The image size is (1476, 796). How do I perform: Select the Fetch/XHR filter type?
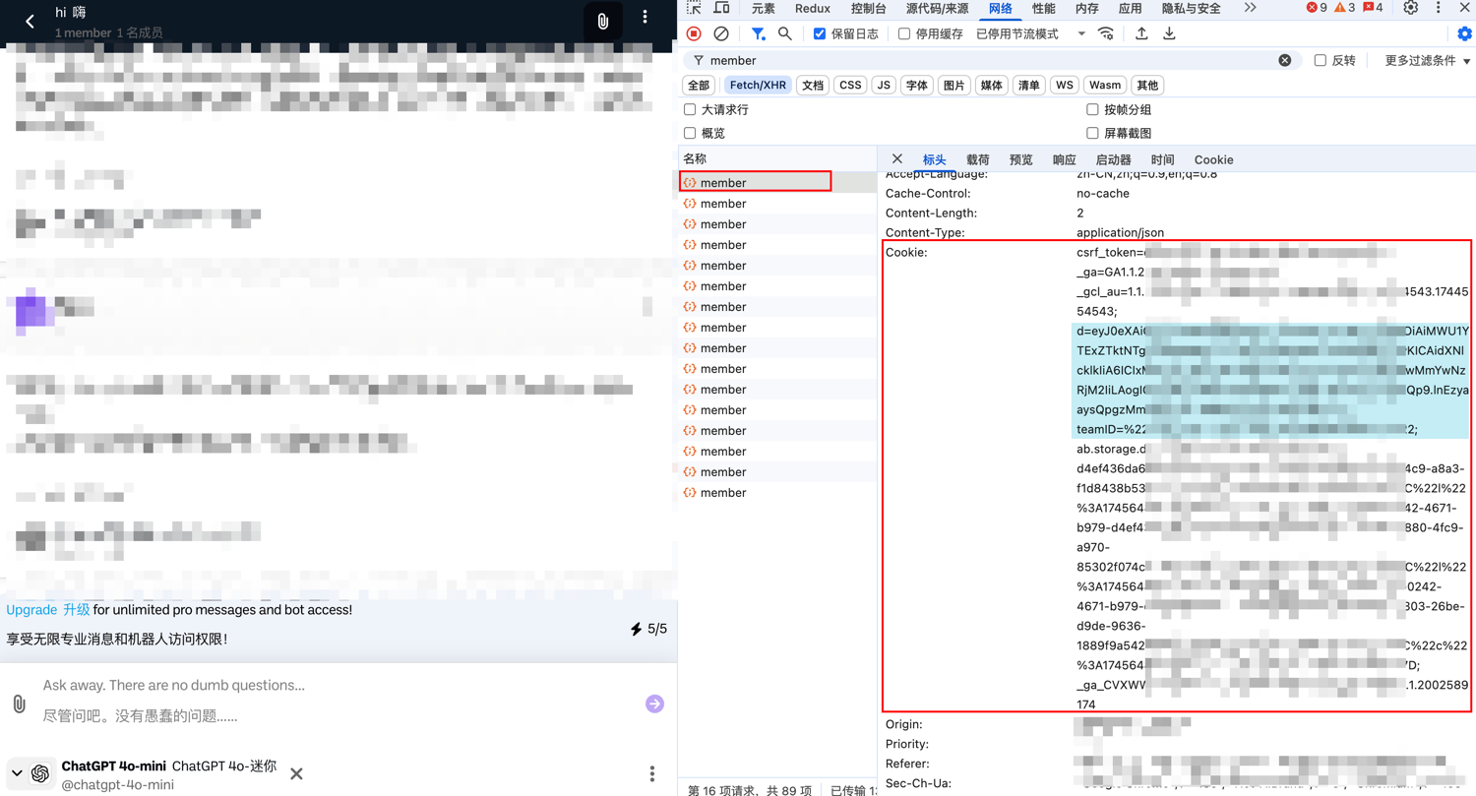pyautogui.click(x=759, y=86)
